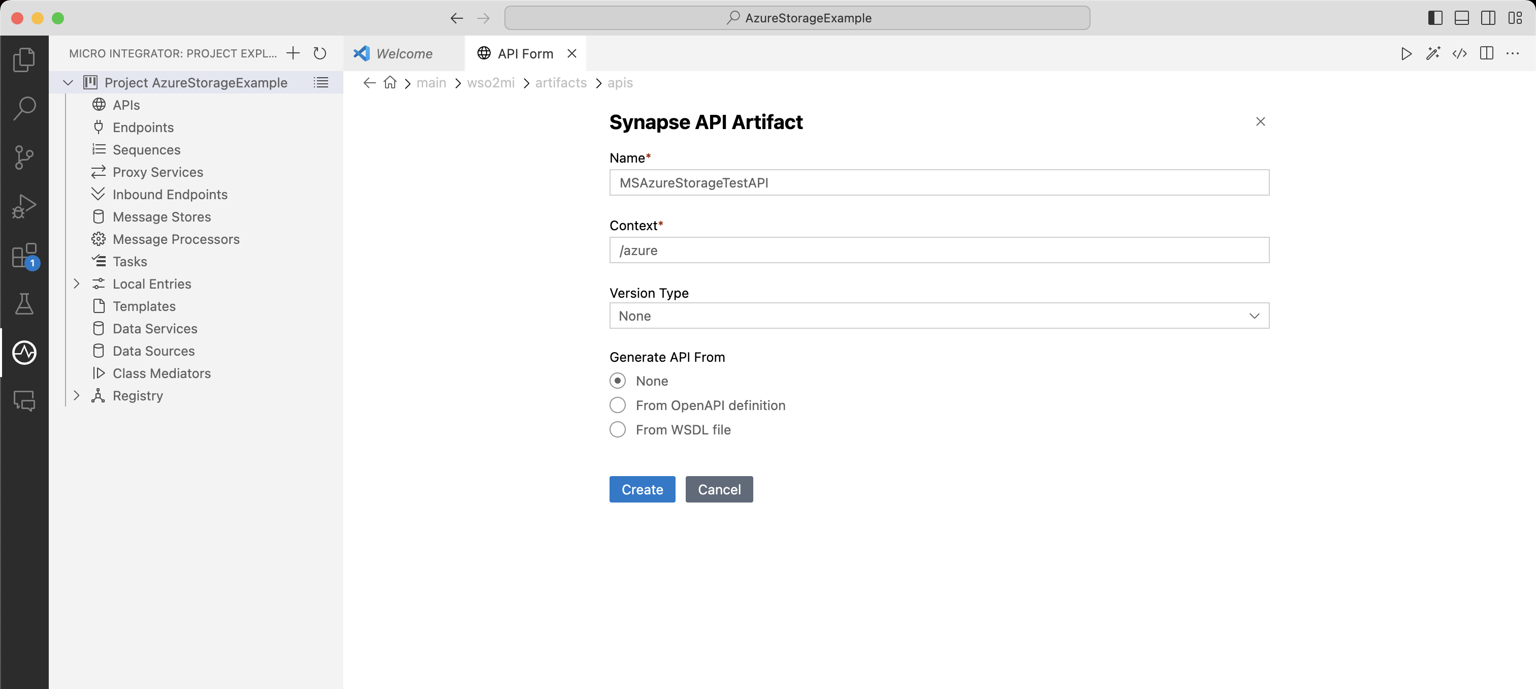Screen dimensions: 1536x689
Task: Select Endpoints in project tree
Action: point(197,127)
